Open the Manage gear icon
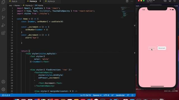179x100 pixels. pyautogui.click(x=3, y=89)
